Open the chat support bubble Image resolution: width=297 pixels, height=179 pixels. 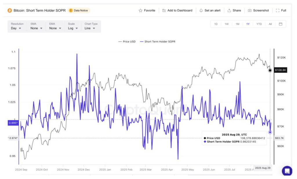(287, 171)
